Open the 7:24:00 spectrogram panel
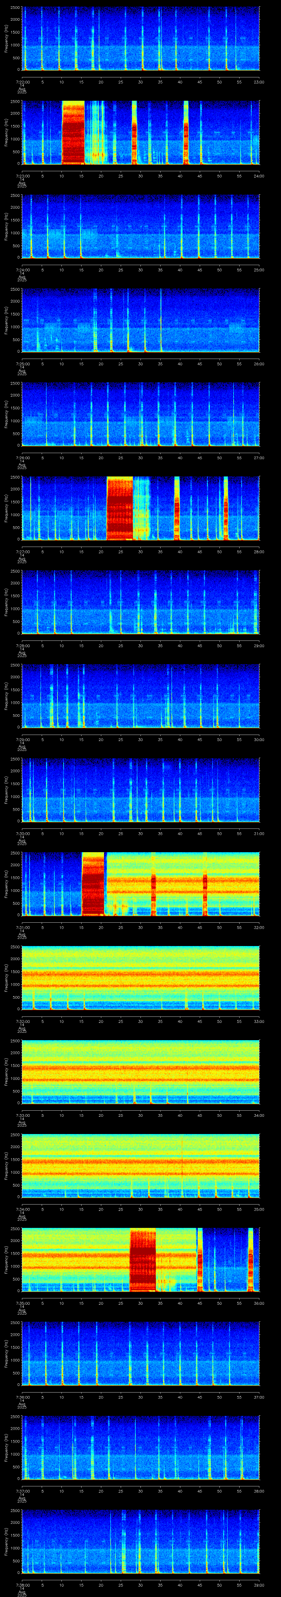Image resolution: width=281 pixels, height=1597 pixels. point(141,226)
